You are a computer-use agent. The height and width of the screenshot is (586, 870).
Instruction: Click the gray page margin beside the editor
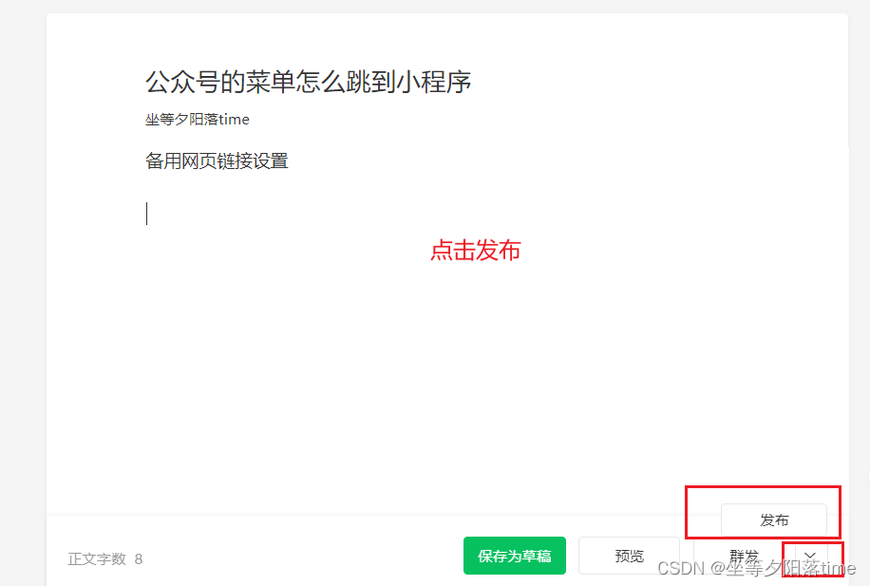tap(23, 277)
